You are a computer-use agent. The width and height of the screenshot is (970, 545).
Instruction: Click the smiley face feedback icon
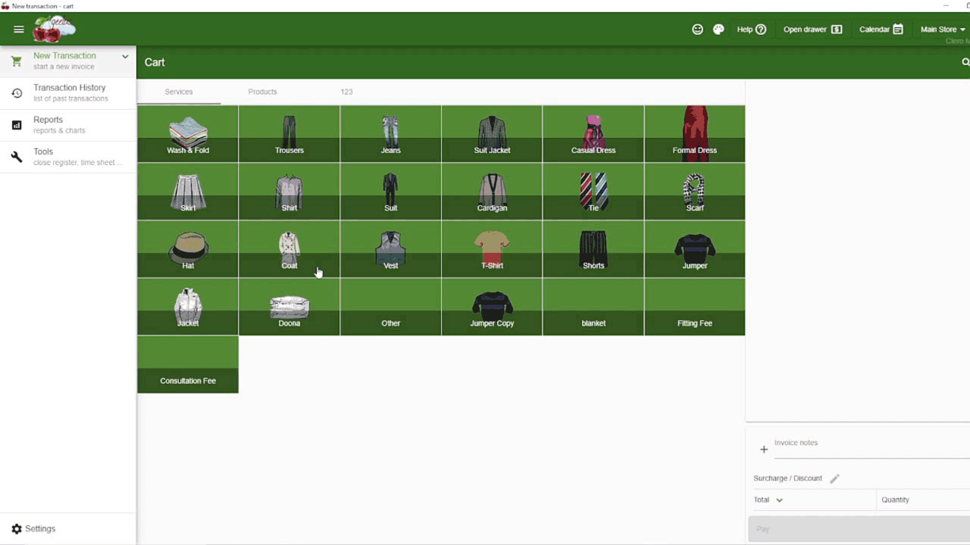tap(697, 29)
